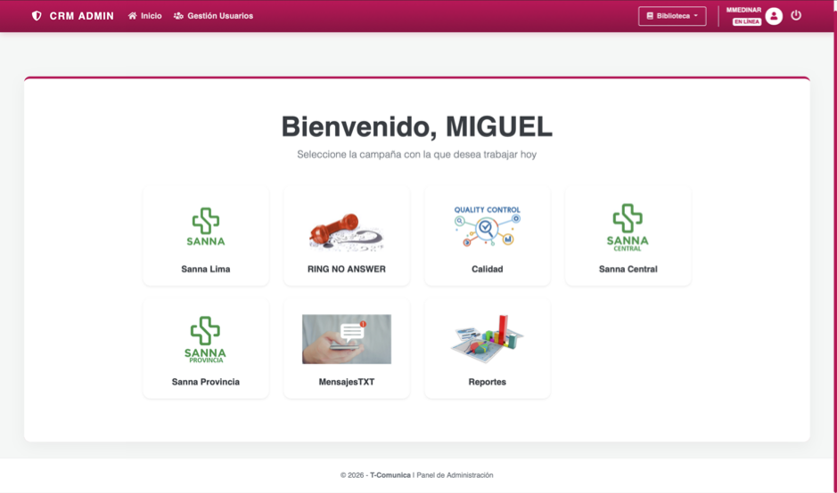Select the phone messaging image

[x=347, y=339]
